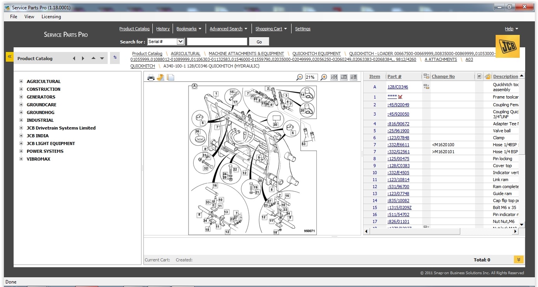Click the hierarchy icon in the parts table header
The image size is (538, 287).
point(426,76)
